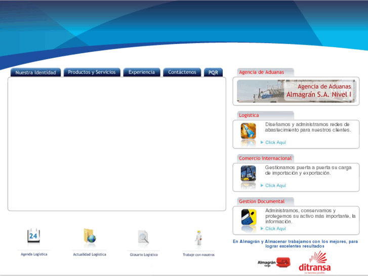
Task: Open the Nuestra Identidad tab
Action: pos(35,72)
